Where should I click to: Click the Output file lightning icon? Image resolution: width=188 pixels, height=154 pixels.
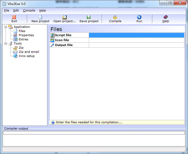pos(52,45)
